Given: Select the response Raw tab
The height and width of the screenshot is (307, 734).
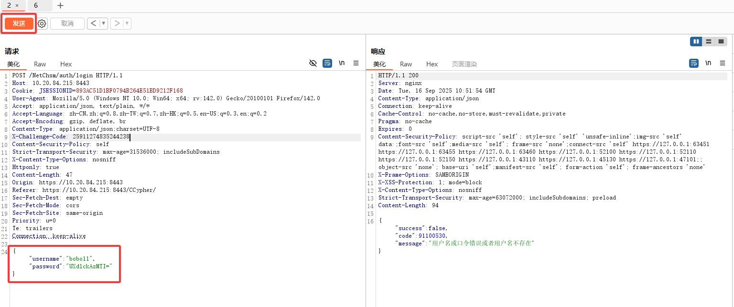Looking at the screenshot, I should pos(406,64).
